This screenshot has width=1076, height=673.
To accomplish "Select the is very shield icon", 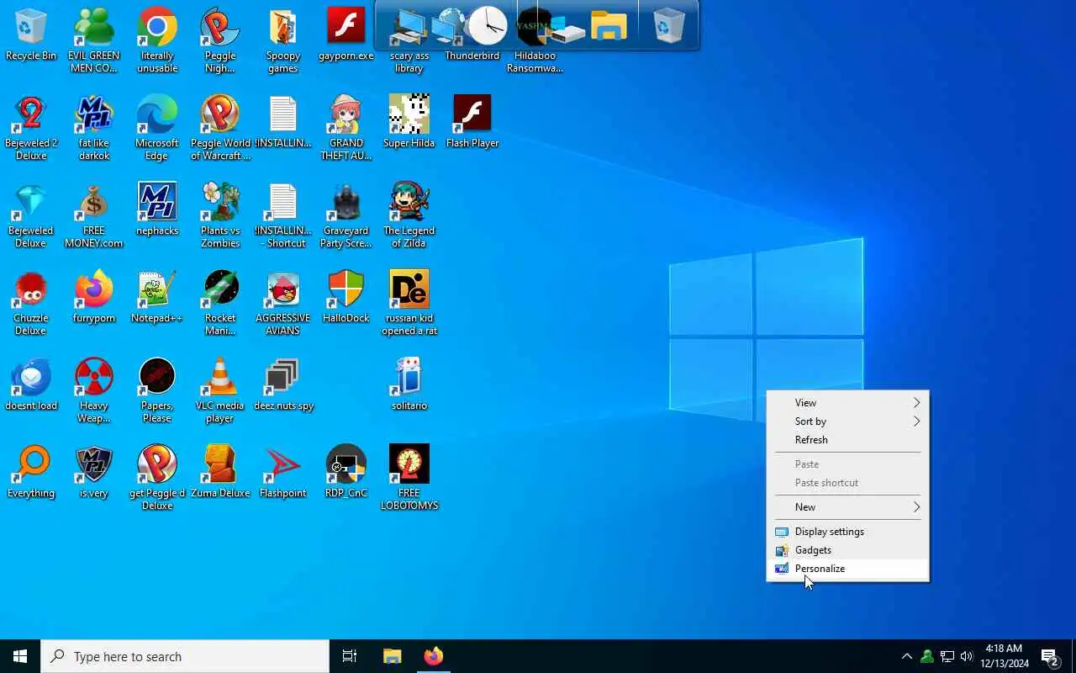I will (94, 472).
